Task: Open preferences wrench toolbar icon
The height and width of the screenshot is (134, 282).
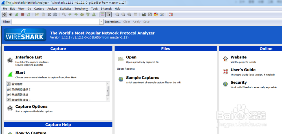Action: [x=162, y=15]
